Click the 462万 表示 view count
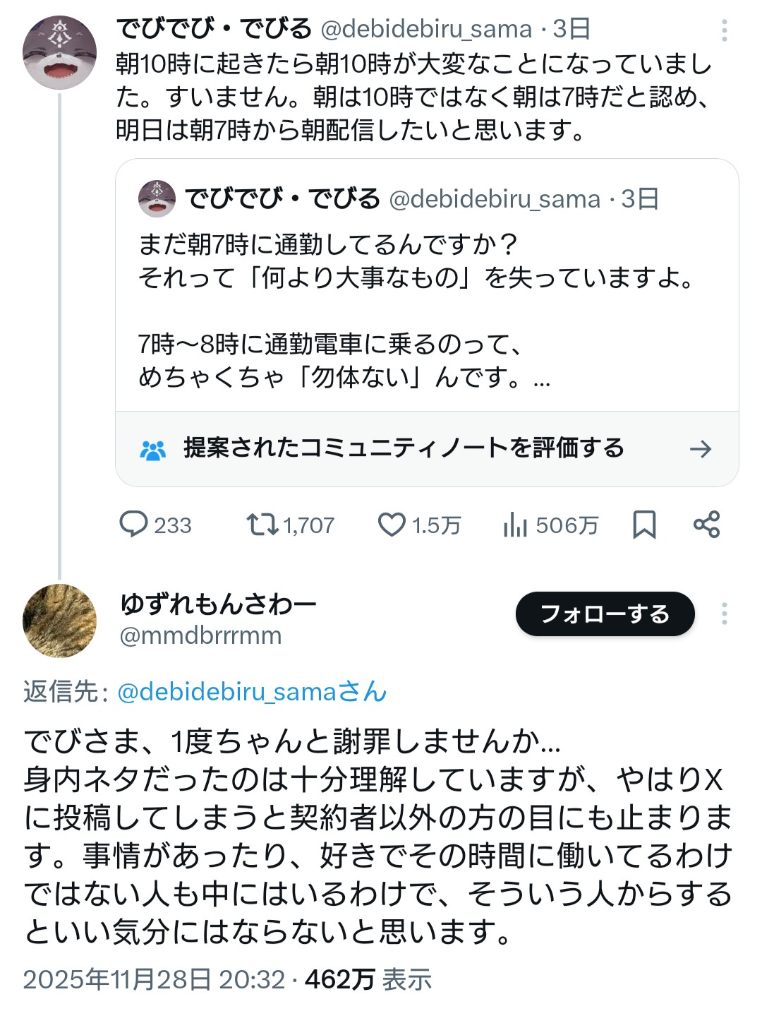This screenshot has width=762, height=1011. tap(368, 979)
